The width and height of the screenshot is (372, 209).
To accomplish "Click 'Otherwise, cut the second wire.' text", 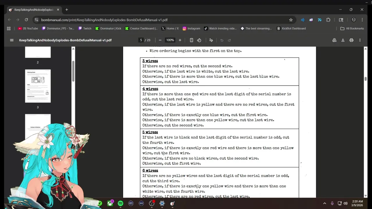I will pos(173,125).
